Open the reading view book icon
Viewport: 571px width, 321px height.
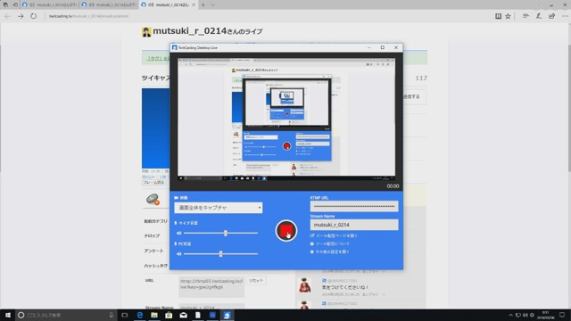498,16
